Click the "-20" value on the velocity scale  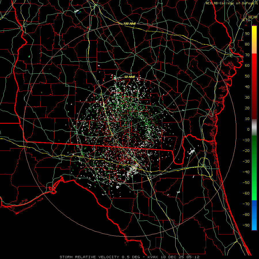[246, 151]
